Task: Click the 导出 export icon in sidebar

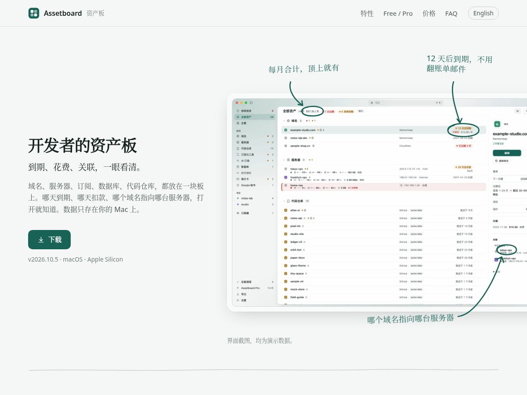Action: point(238,294)
